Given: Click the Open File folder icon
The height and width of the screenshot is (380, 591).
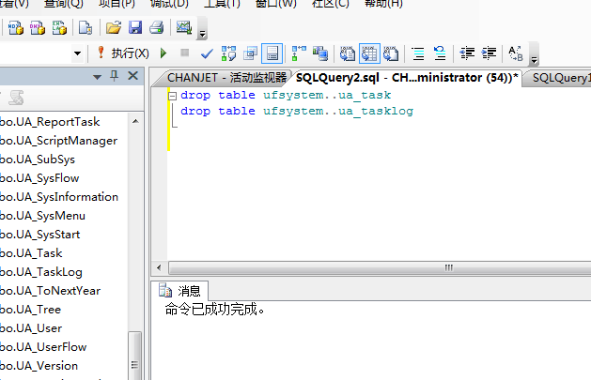Looking at the screenshot, I should tap(113, 28).
